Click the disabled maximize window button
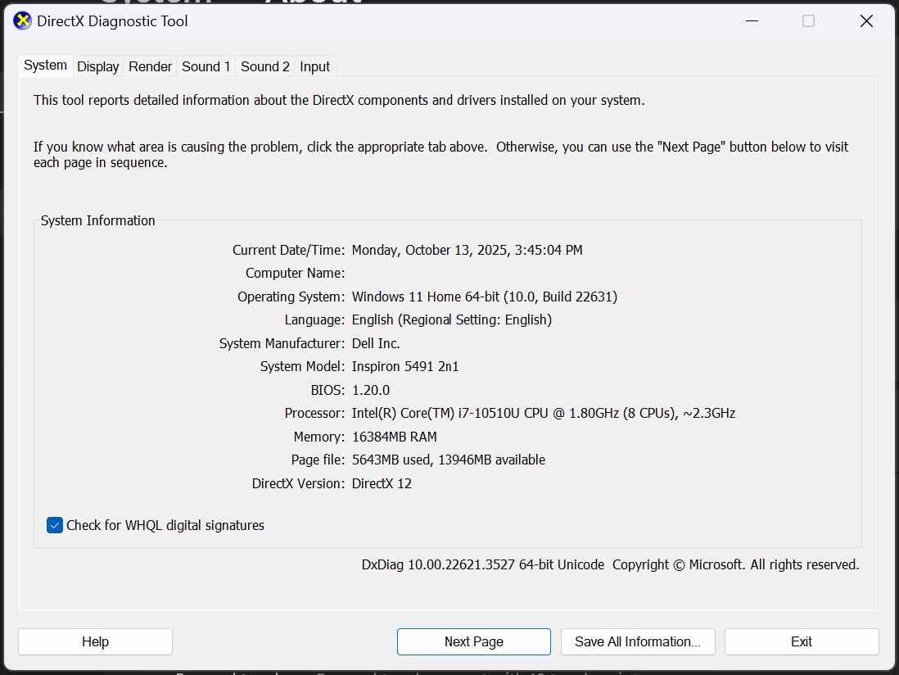 click(x=808, y=21)
